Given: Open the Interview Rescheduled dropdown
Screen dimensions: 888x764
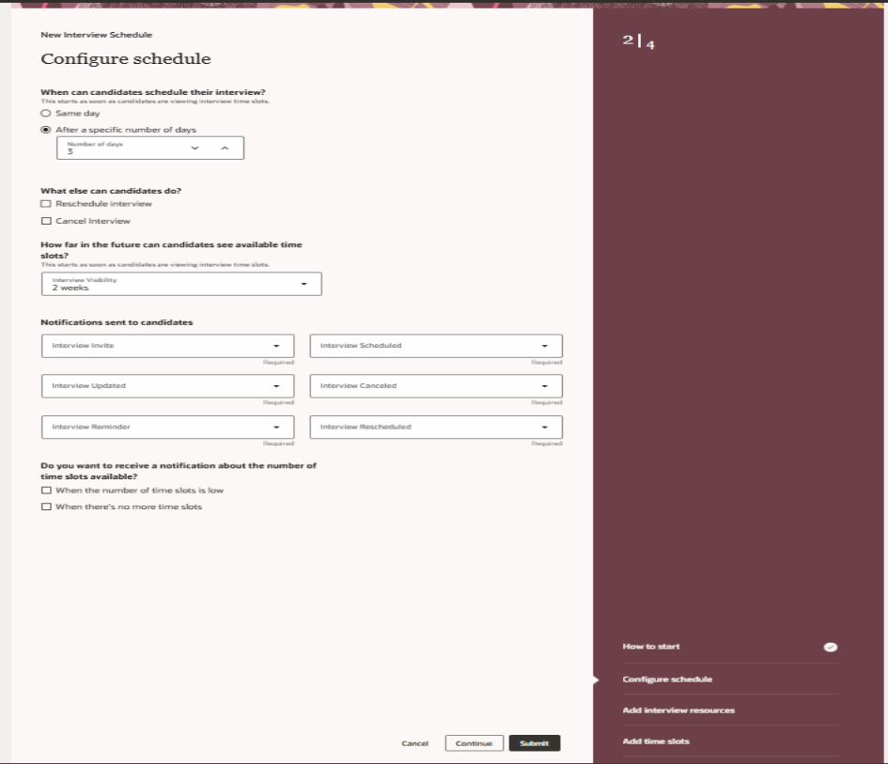Looking at the screenshot, I should coord(436,427).
